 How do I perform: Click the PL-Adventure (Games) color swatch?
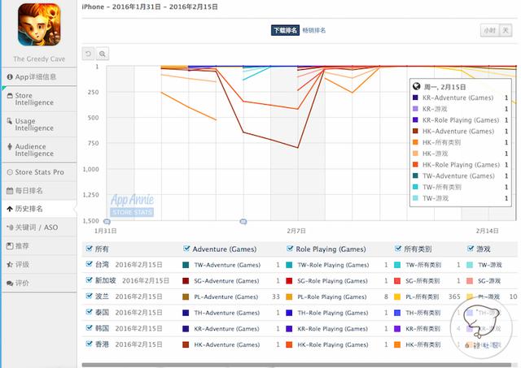click(186, 297)
